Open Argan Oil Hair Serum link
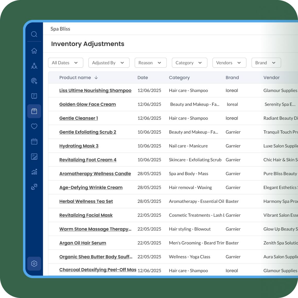The width and height of the screenshot is (298, 298). click(83, 243)
